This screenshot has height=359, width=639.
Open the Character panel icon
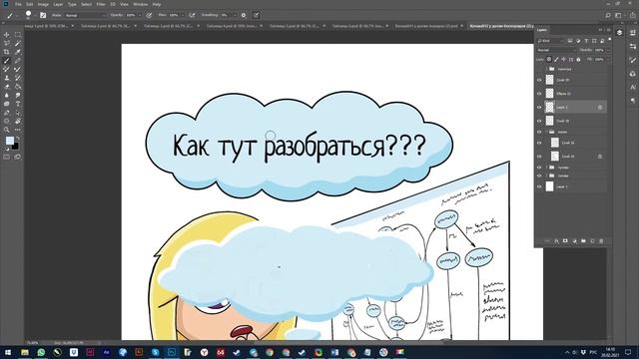(633, 87)
